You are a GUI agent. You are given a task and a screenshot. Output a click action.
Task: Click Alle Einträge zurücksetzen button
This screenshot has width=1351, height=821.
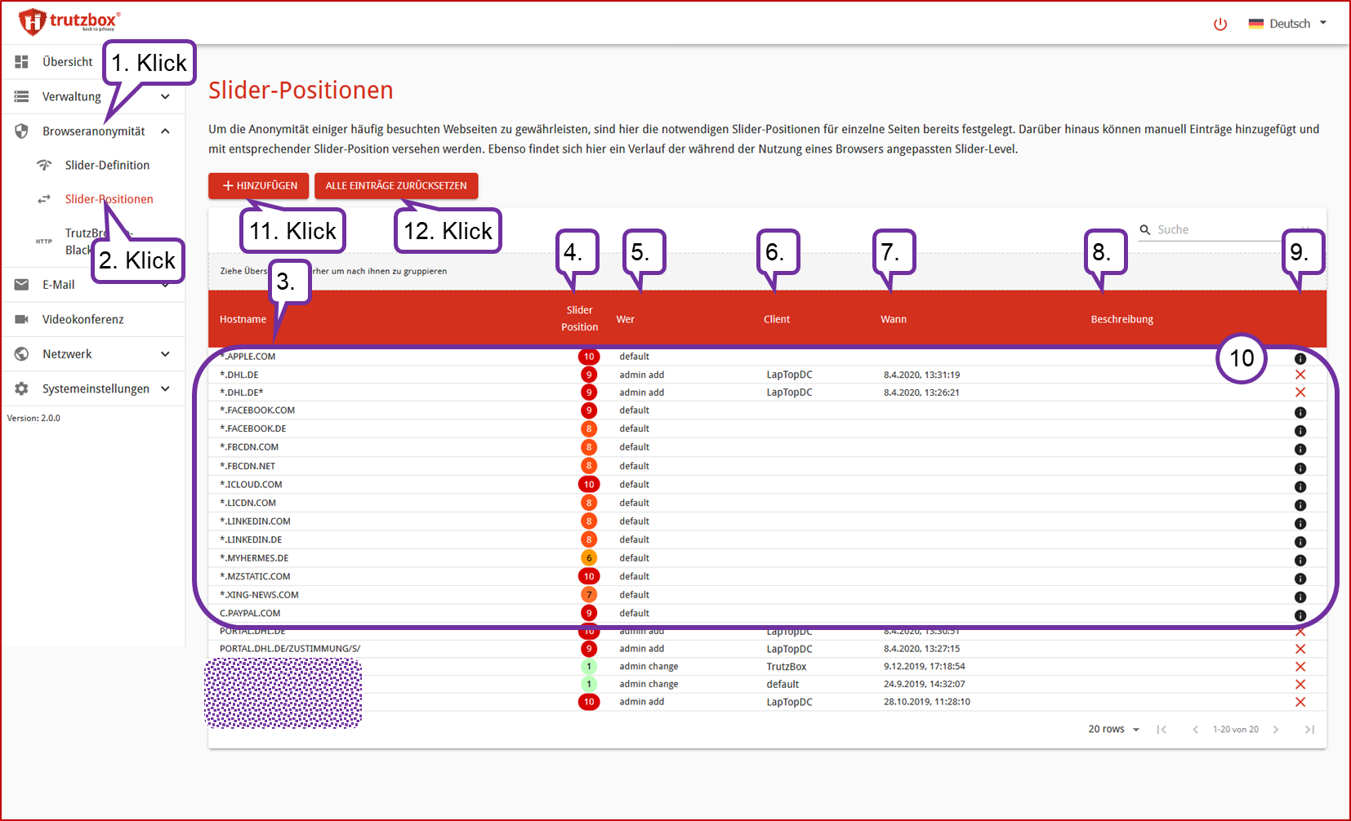pyautogui.click(x=396, y=186)
